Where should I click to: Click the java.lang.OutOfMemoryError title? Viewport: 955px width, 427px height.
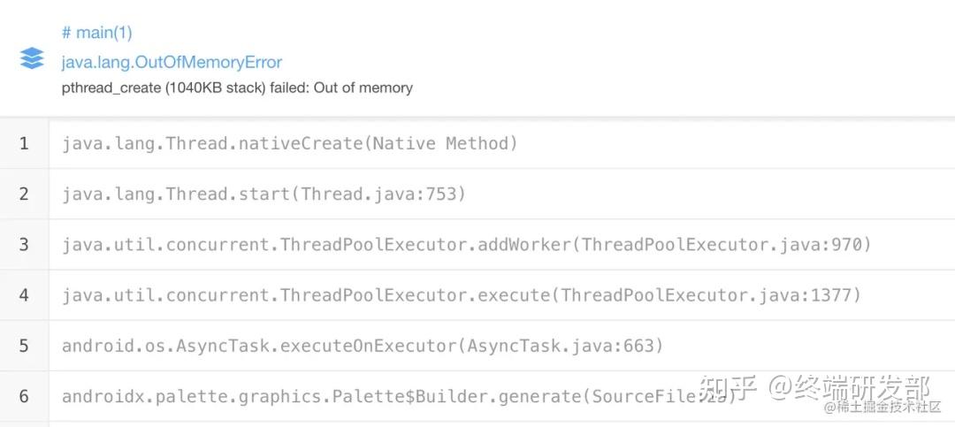[172, 62]
